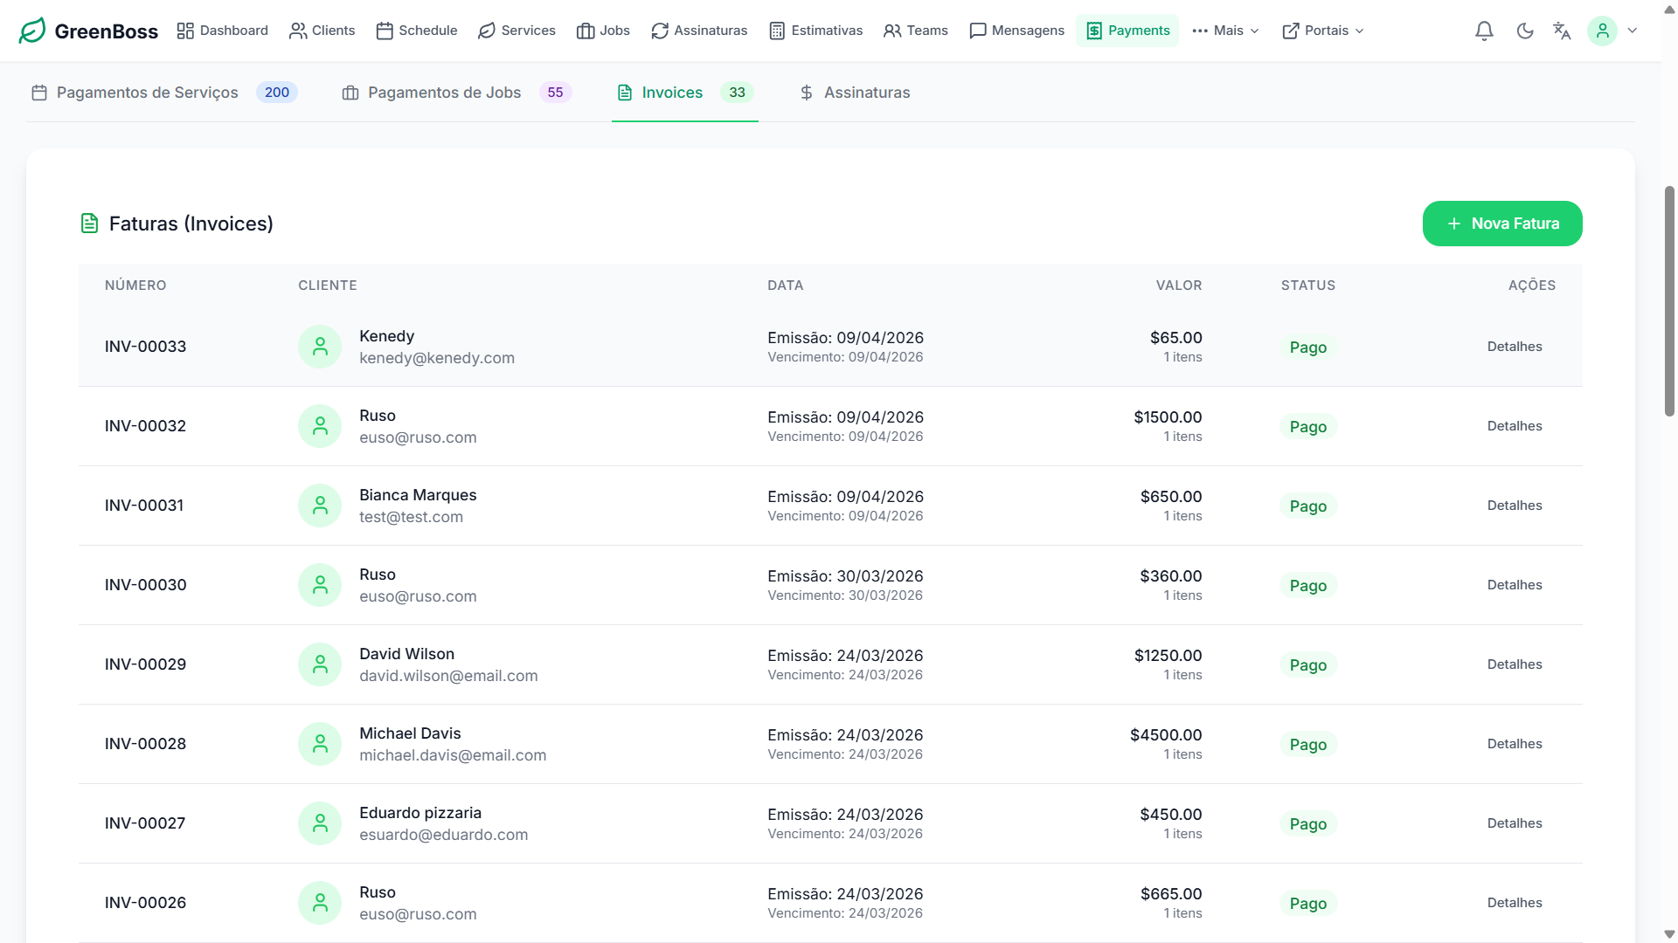Viewport: 1678px width, 943px height.
Task: Click Bianca Marques avatar icon
Action: [319, 505]
